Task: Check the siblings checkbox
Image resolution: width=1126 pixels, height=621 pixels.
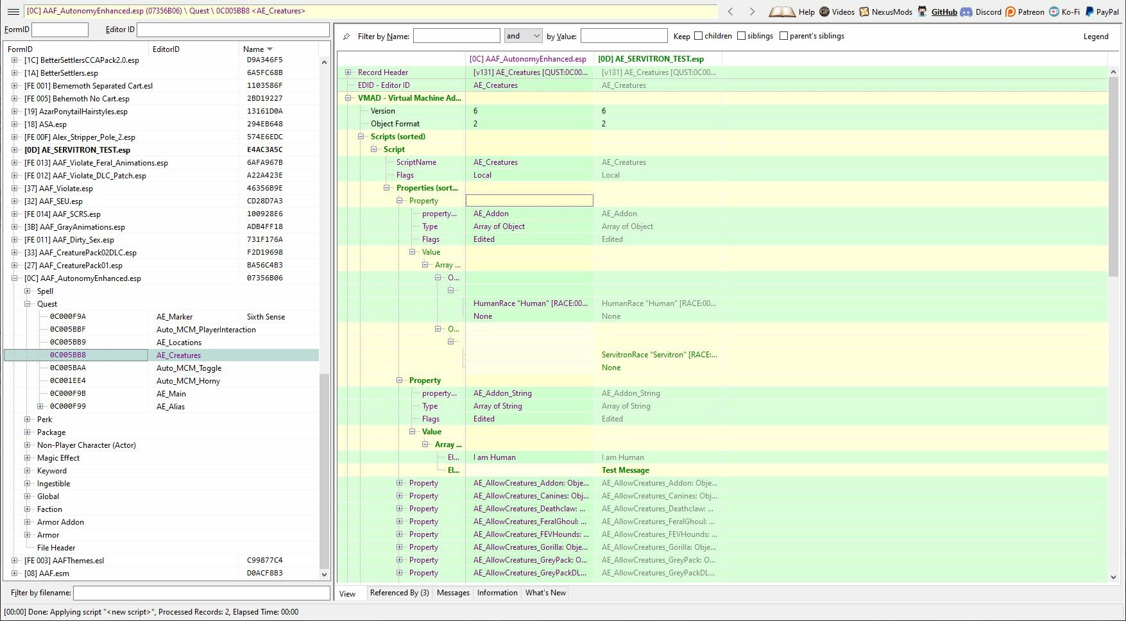Action: [741, 36]
